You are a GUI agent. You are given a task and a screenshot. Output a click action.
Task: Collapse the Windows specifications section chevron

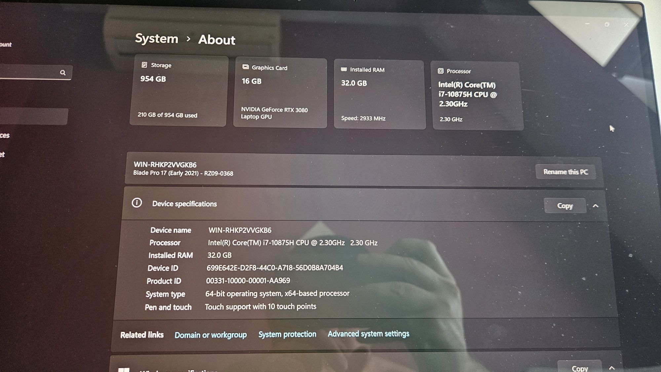[x=611, y=368]
